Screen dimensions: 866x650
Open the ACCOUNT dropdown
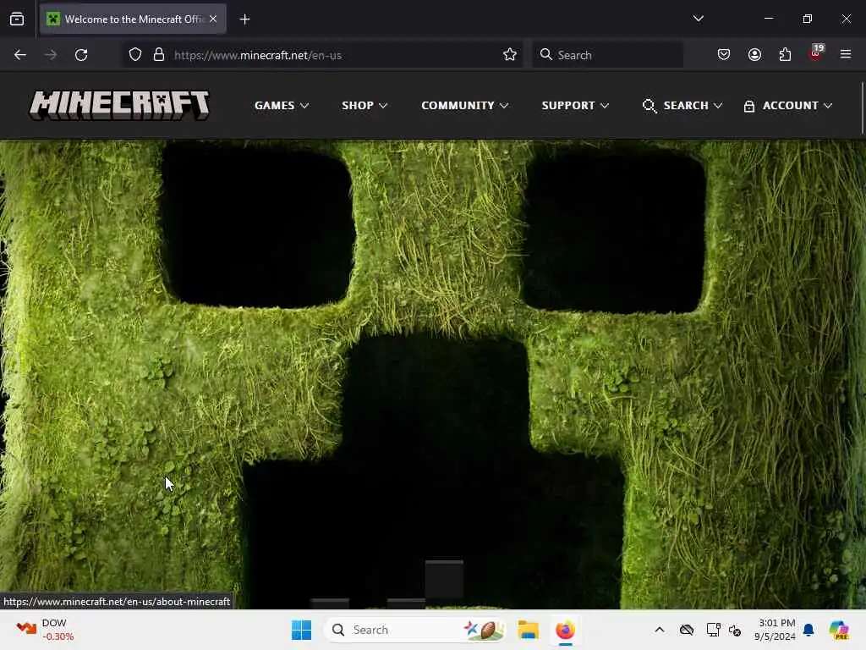[787, 106]
